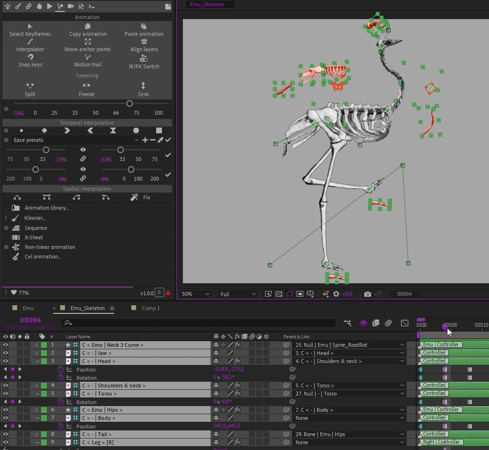Click the Copy animation icon
Viewport: 489px width, 450px height.
coord(87,26)
